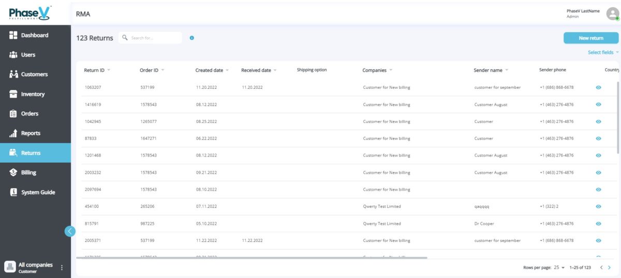This screenshot has height=278, width=621.
Task: Sort by Return ID column arrow
Action: [109, 70]
